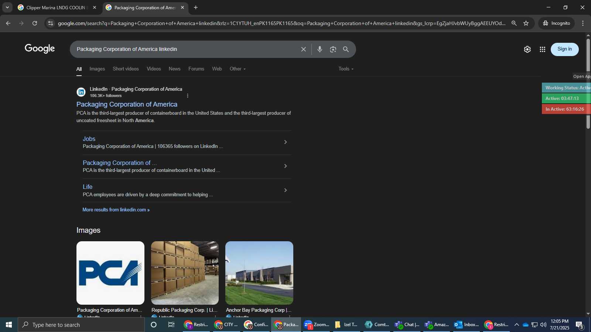Go back to previous page
591x332 pixels.
8,23
